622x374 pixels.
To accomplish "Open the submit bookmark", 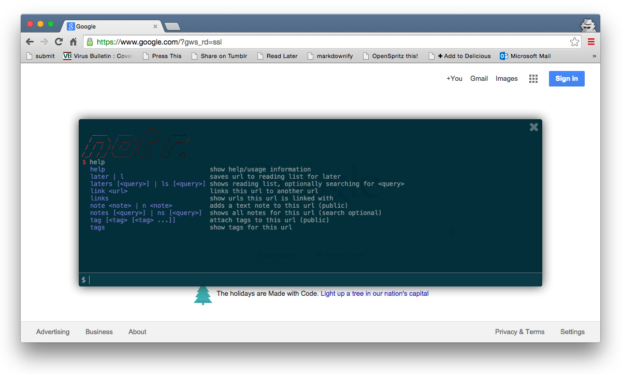I will point(40,56).
